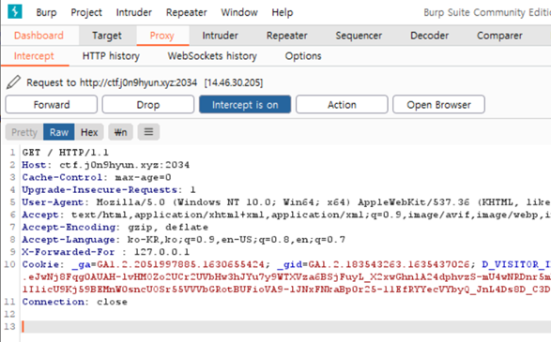Click the GET / HTTP/1.1 request line
The width and height of the screenshot is (551, 342).
(66, 152)
